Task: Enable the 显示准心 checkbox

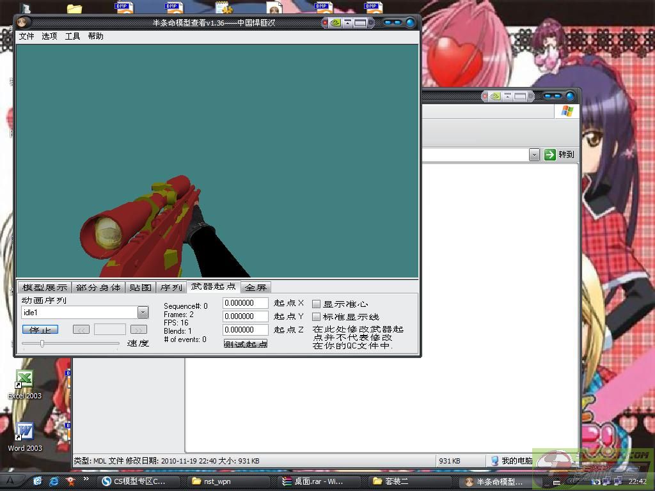Action: click(316, 304)
